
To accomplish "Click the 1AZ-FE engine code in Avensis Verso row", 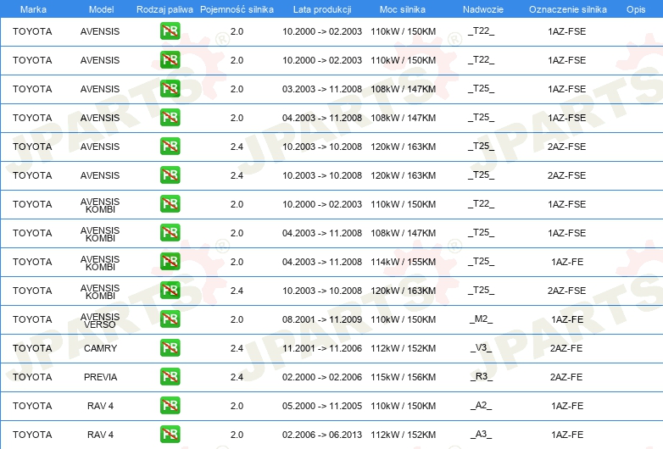I will click(567, 319).
